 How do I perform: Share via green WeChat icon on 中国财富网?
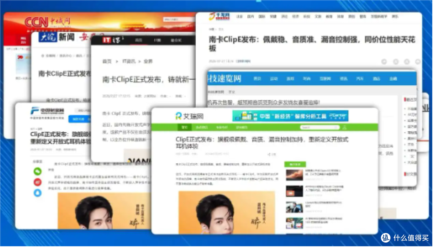pyautogui.click(x=38, y=171)
